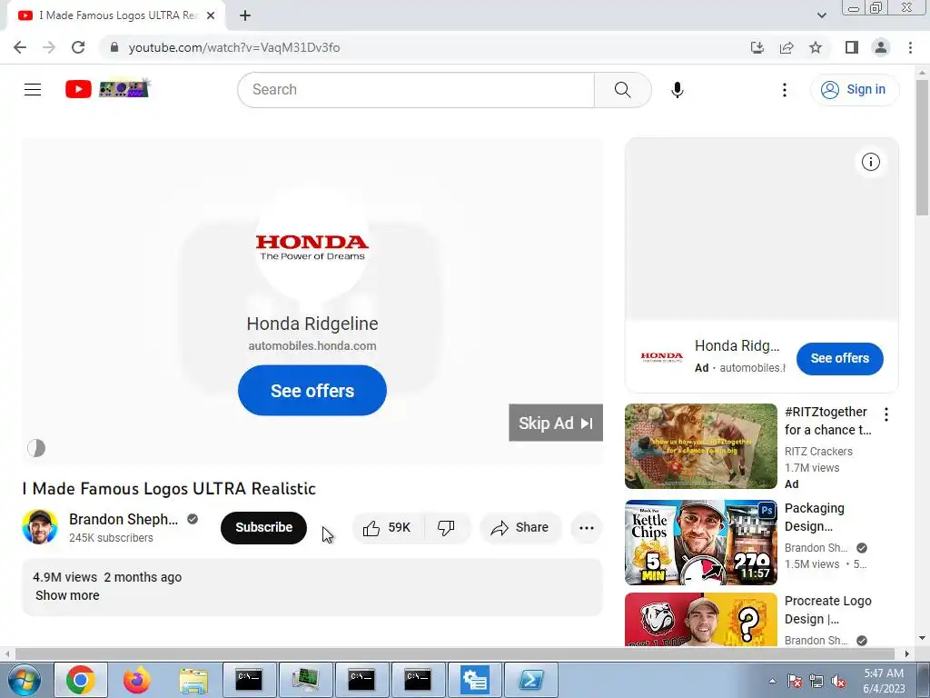Click See offers in video ad
This screenshot has width=930, height=698.
[x=312, y=391]
